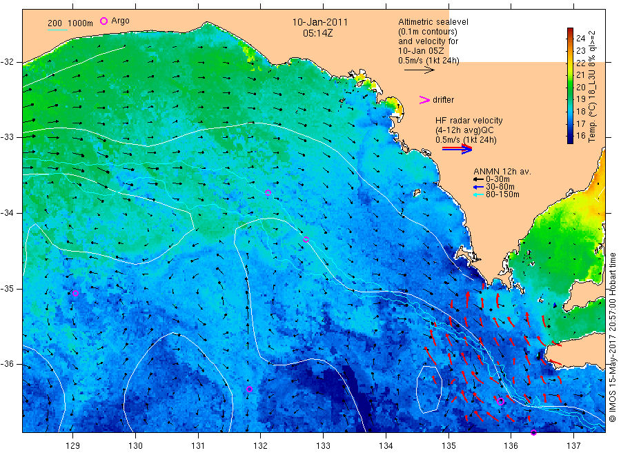Click Argo float marker near 132.7°E, 34.3°S

(306, 239)
